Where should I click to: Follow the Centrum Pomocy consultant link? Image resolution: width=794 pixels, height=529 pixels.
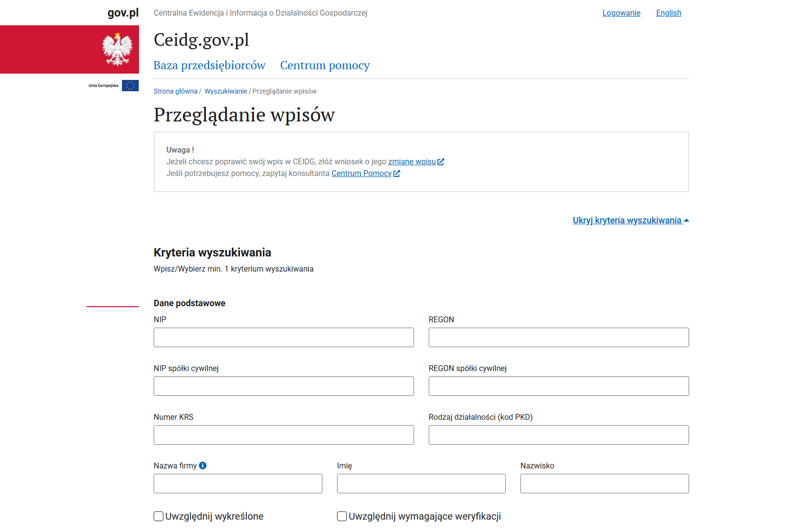click(361, 174)
